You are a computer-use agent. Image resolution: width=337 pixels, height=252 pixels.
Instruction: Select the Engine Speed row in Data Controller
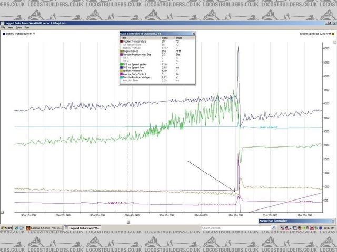157,51
